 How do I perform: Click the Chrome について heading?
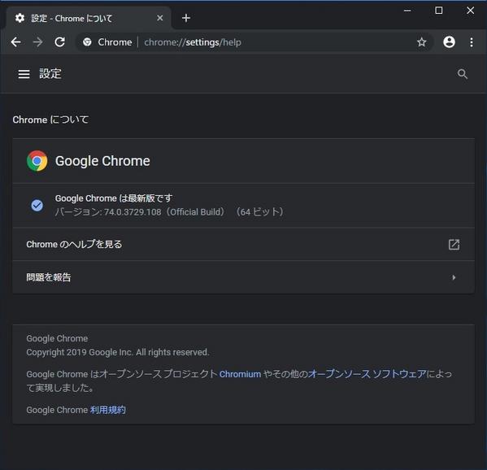pos(50,120)
